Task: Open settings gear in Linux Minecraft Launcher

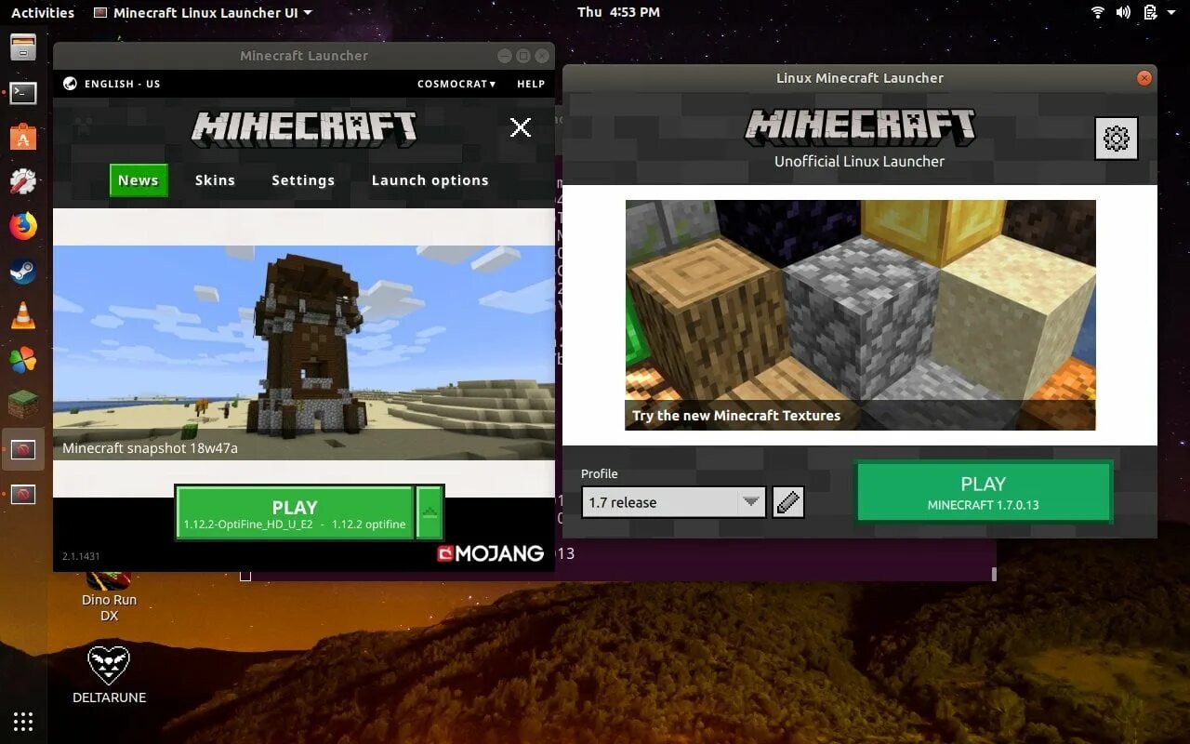Action: coord(1116,139)
